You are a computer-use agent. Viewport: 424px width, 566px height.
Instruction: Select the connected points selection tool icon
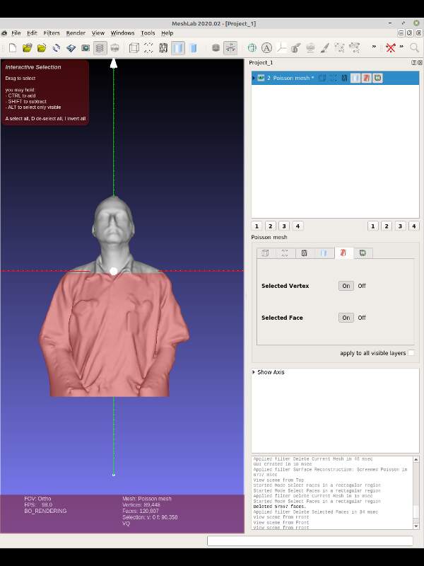[x=355, y=47]
